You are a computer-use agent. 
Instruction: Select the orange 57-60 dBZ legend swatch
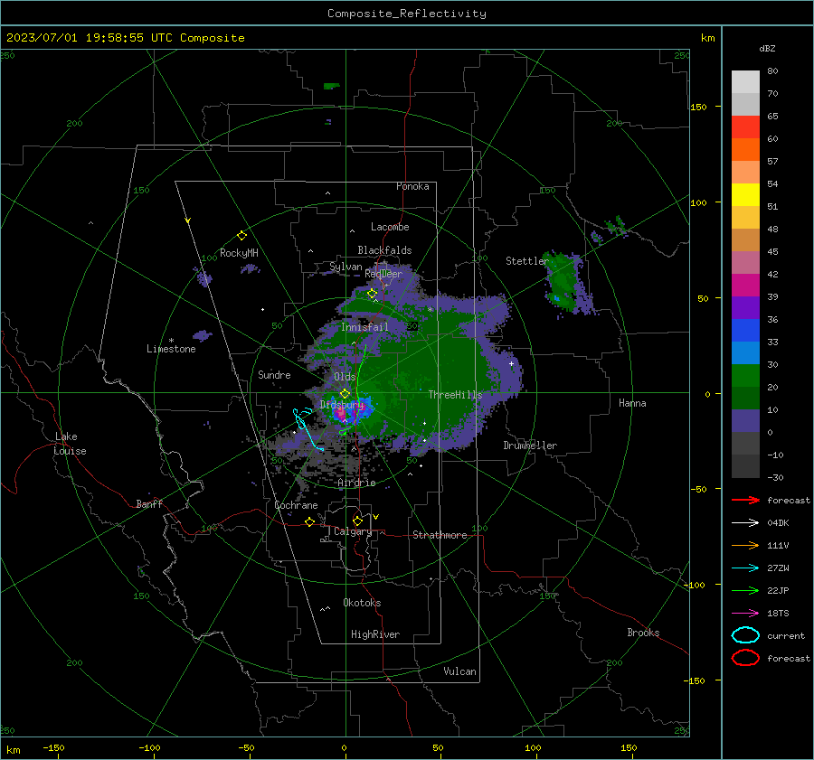click(x=745, y=150)
